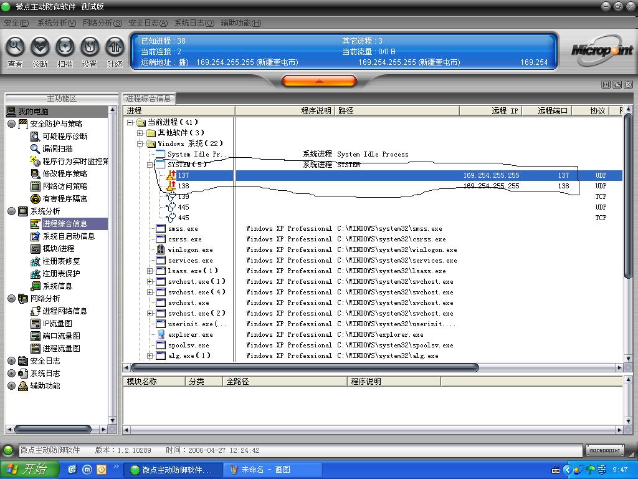Viewport: 638px width, 479px height.
Task: Open the 网络分析(S) menu
Action: coord(102,23)
